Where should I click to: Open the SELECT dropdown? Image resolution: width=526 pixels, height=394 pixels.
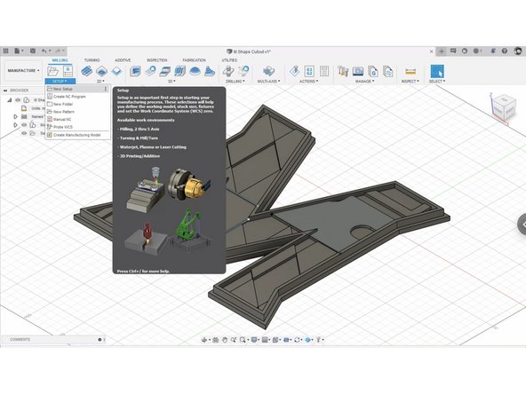[x=437, y=81]
